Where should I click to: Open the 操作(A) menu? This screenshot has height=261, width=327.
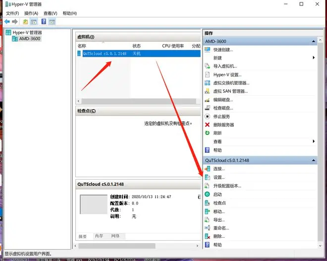(31, 13)
